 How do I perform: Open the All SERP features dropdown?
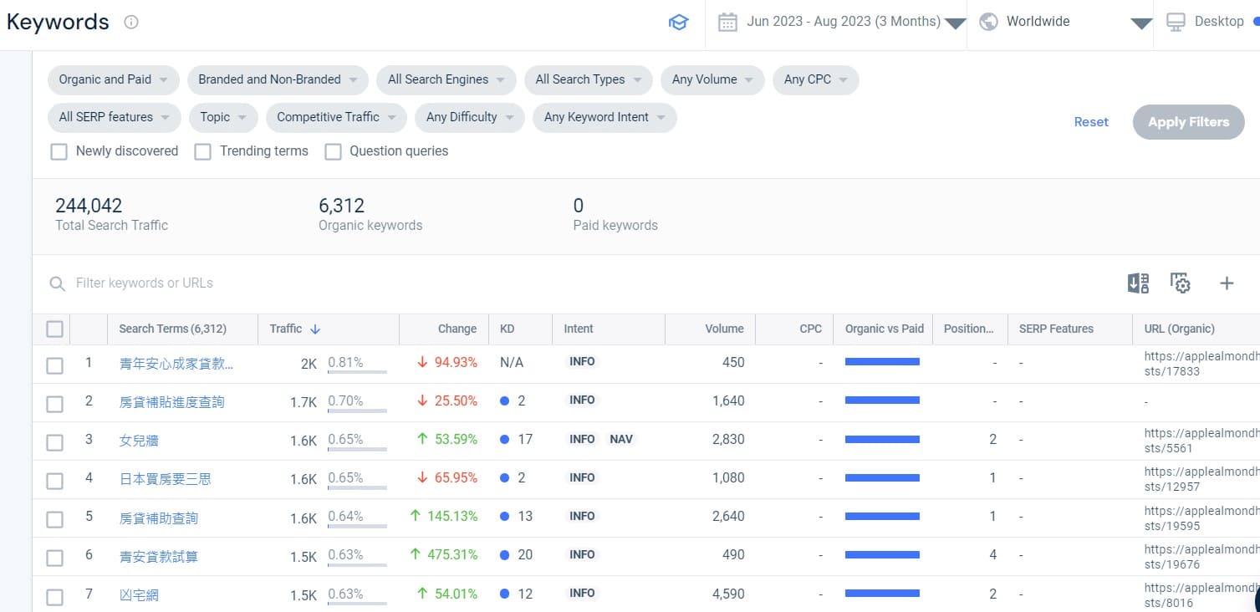tap(114, 117)
